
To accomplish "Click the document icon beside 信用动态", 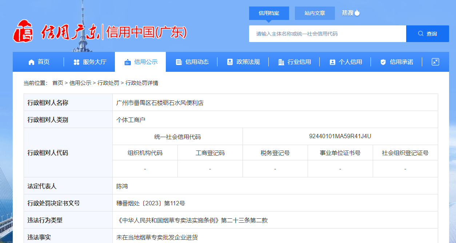I will [179, 62].
